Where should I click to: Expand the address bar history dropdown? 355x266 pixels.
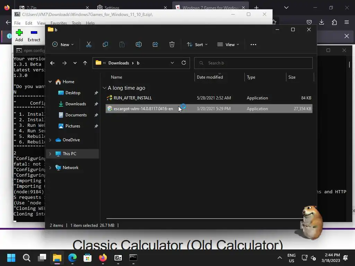coord(172,63)
